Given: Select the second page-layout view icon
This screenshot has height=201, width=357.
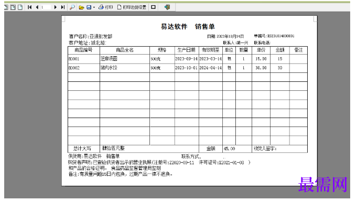Looking at the screenshot, I should pos(13,7).
